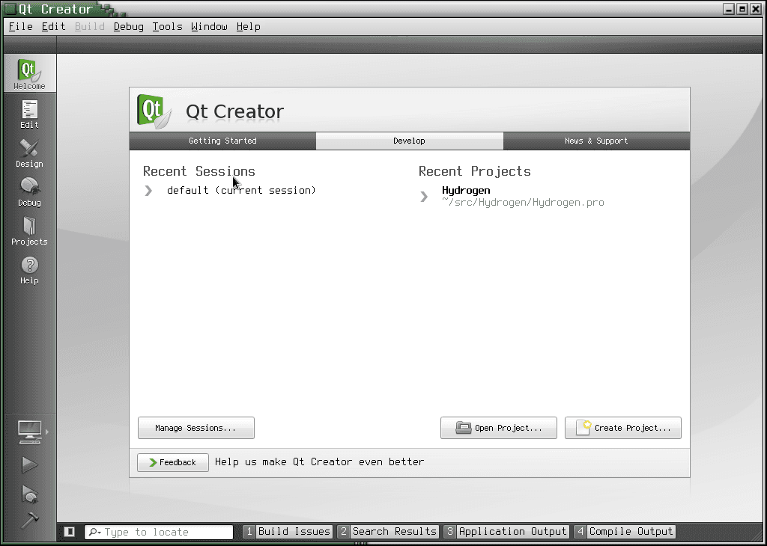Click the Qt logo in welcome header

154,111
